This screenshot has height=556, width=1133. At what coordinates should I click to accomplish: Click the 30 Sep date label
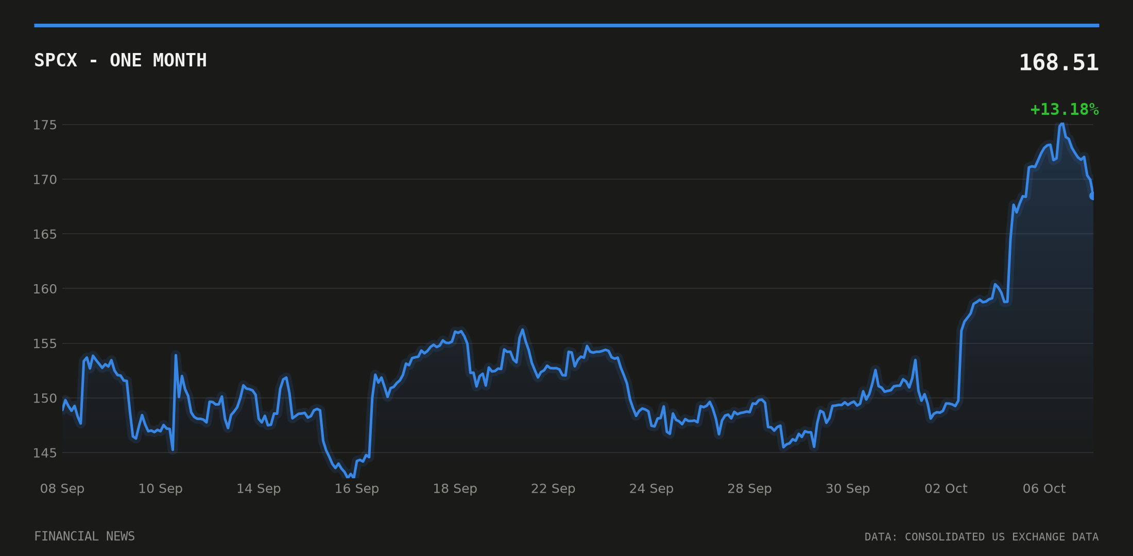click(x=848, y=489)
